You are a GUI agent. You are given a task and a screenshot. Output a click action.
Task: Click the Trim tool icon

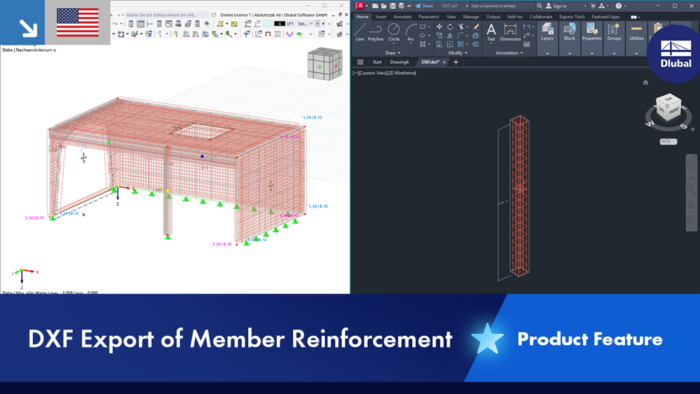(x=461, y=27)
